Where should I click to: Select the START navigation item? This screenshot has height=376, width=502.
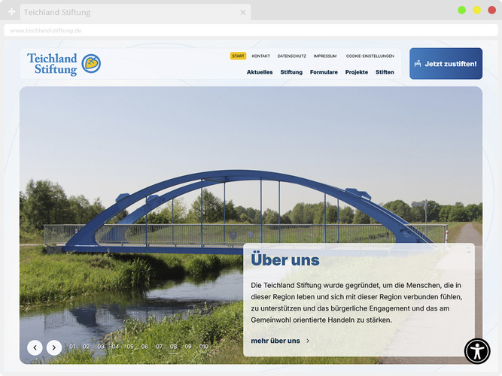click(238, 56)
